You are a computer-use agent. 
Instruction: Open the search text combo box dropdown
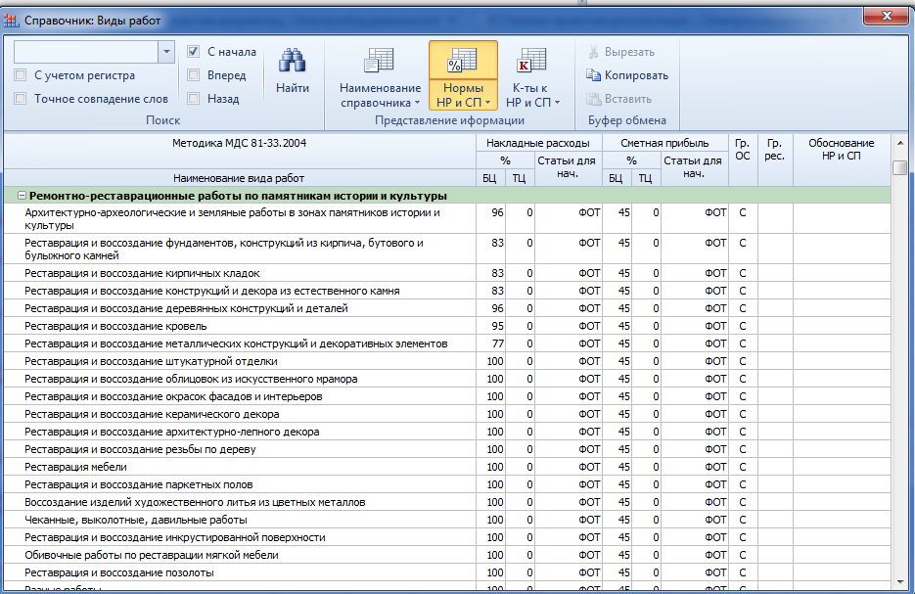165,52
